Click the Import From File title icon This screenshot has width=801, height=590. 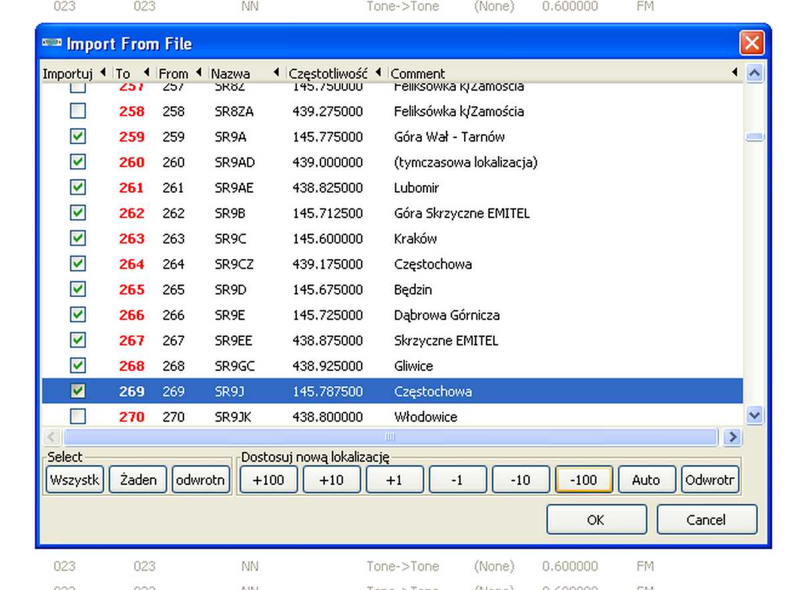point(52,43)
